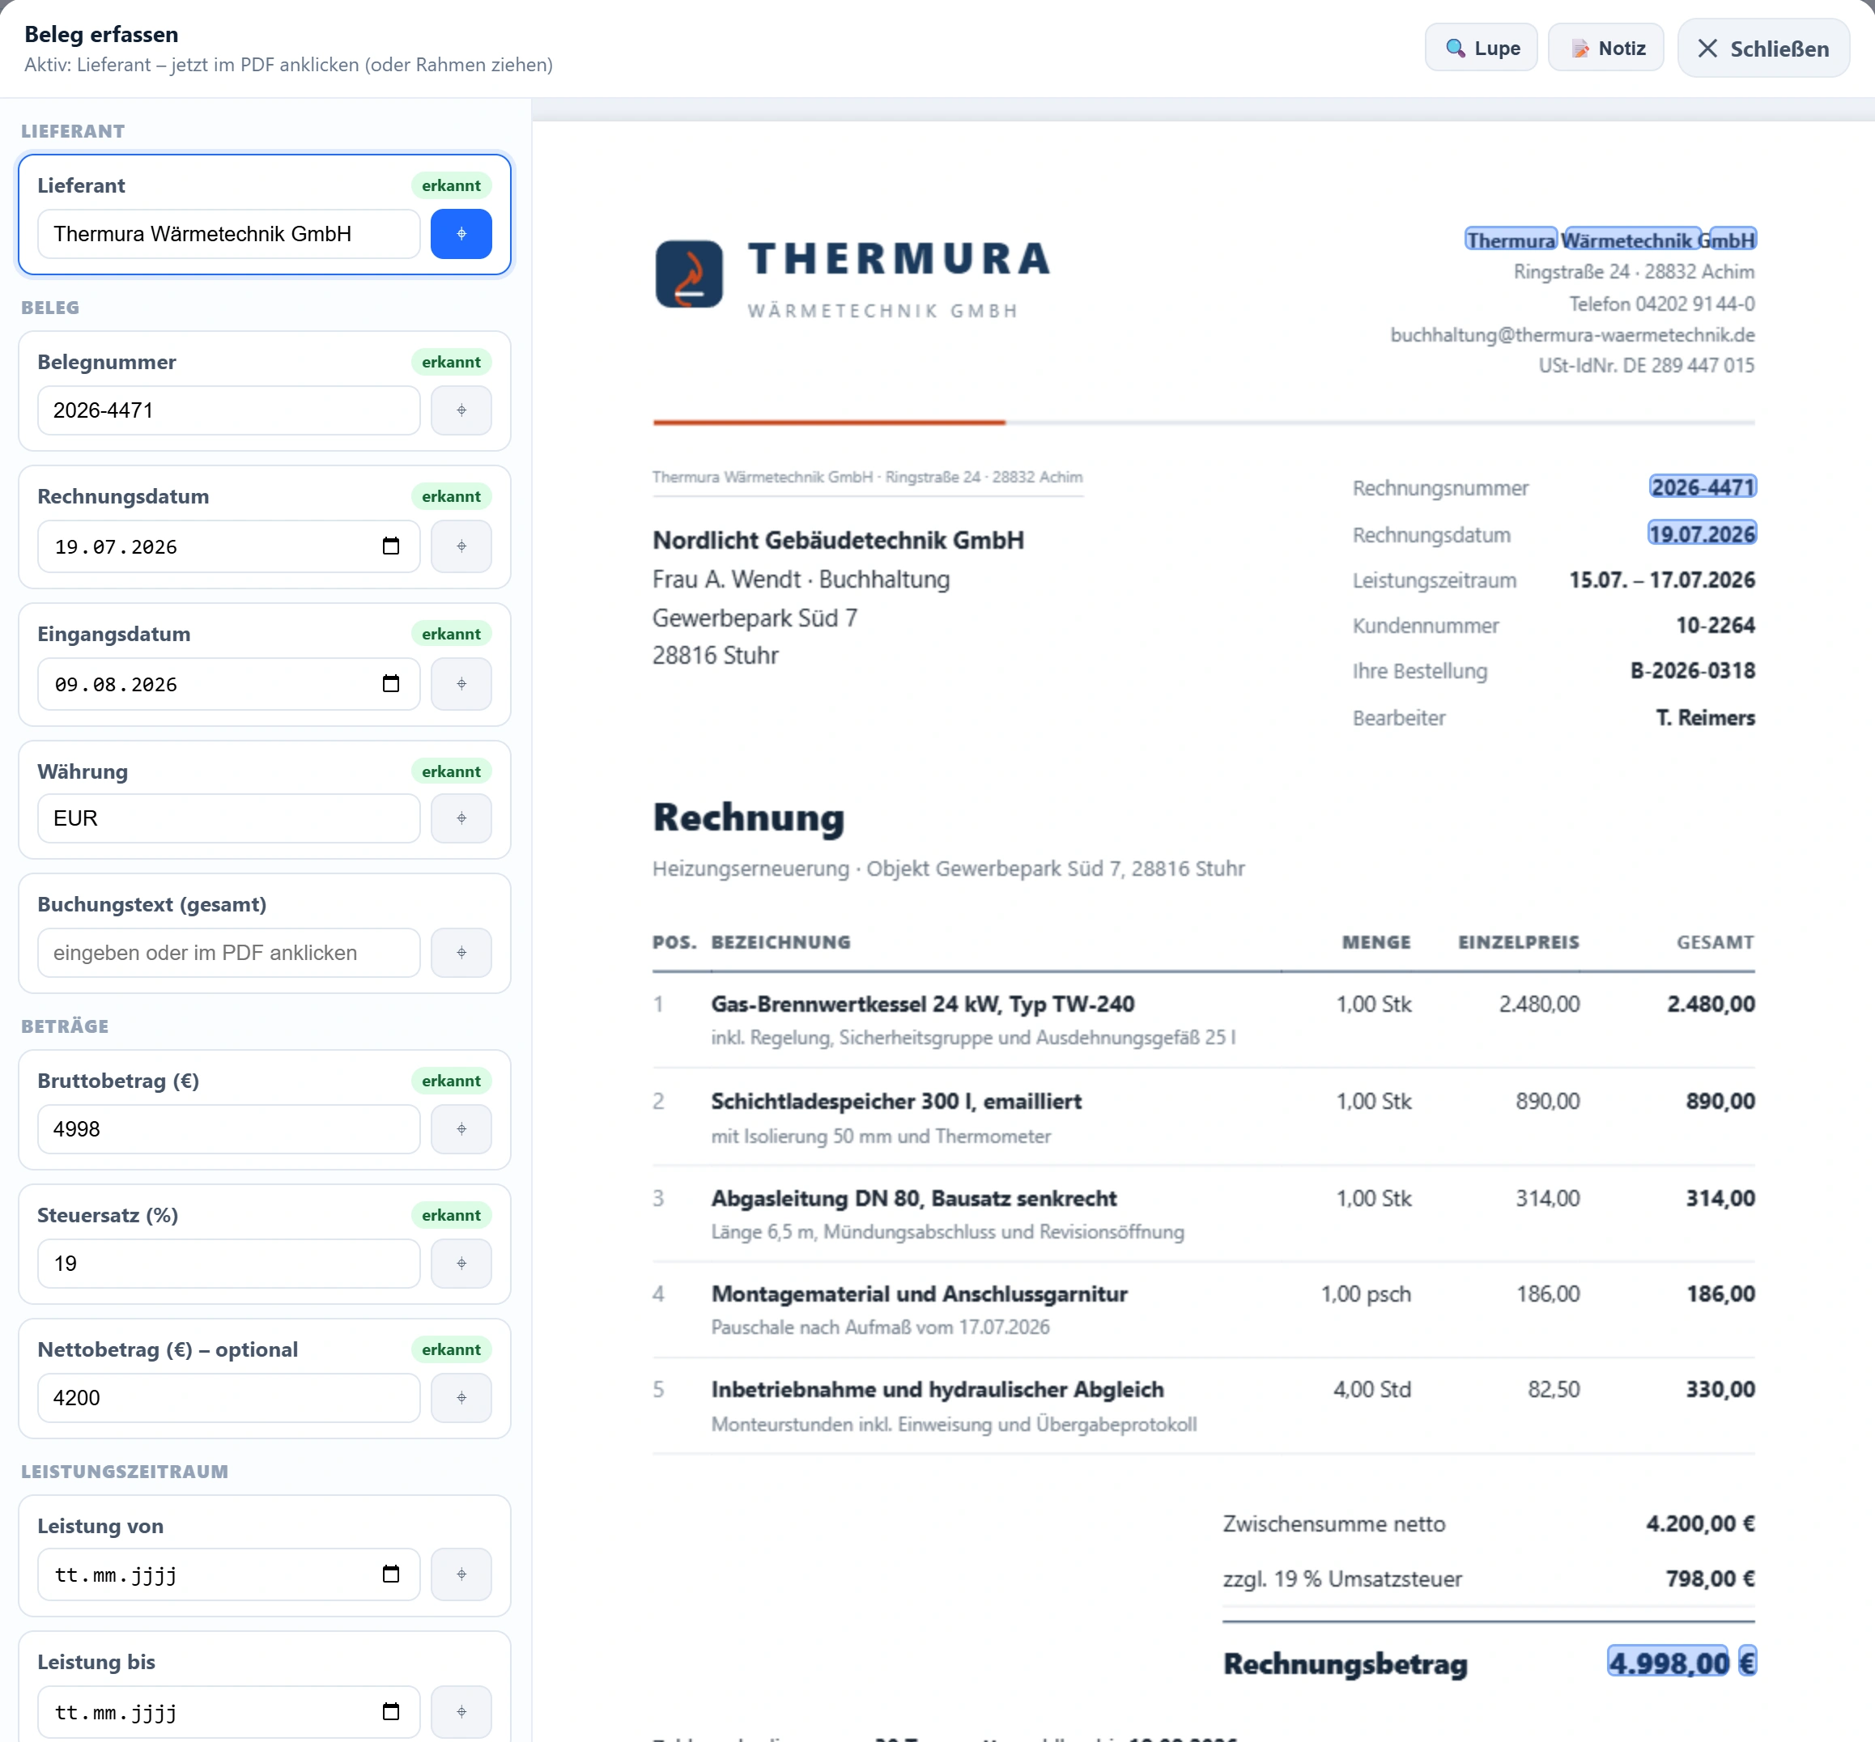Click the highlighted total 4.998,00 € in PDF
Screen dimensions: 1875x1742
point(1682,1662)
